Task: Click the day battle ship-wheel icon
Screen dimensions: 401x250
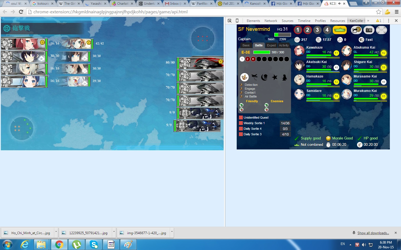Action: [x=244, y=77]
